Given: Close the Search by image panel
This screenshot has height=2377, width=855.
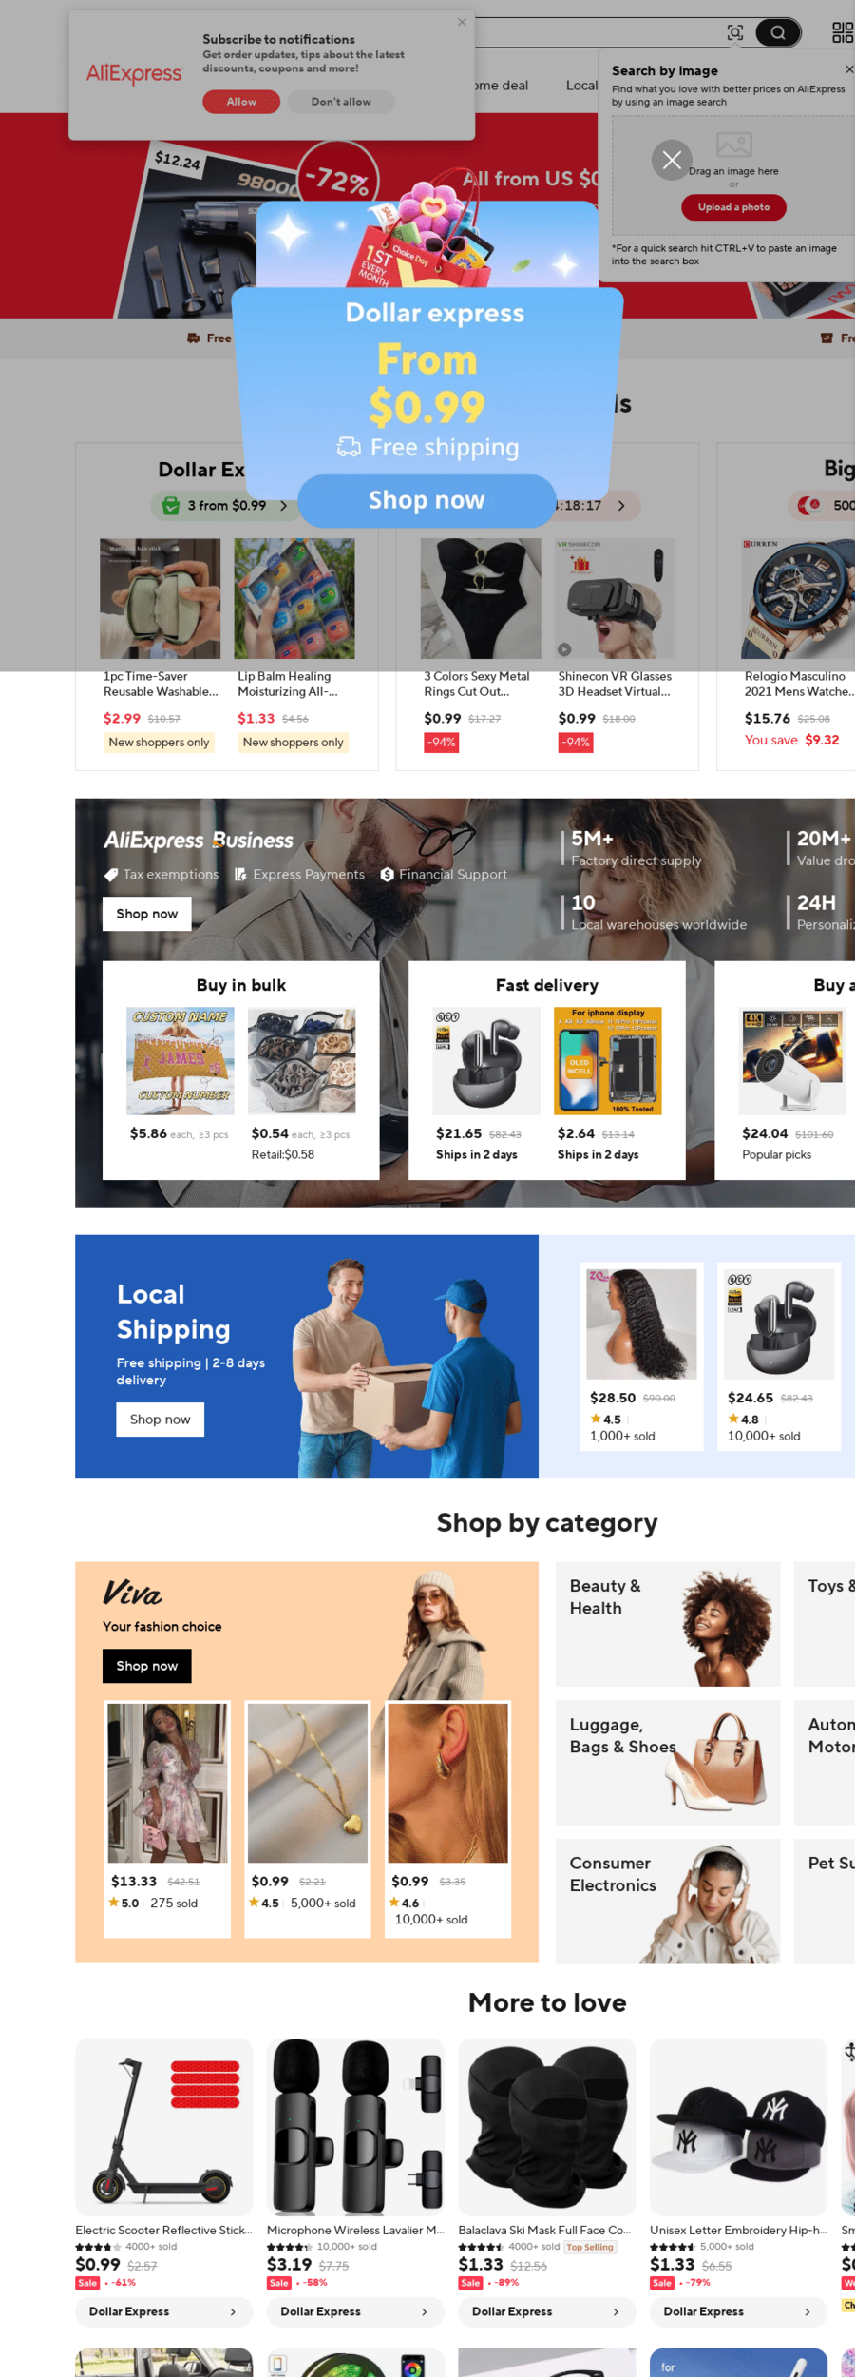Looking at the screenshot, I should click(x=849, y=69).
